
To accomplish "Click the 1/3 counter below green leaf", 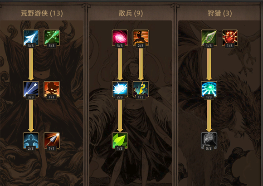I will pyautogui.click(x=120, y=148).
